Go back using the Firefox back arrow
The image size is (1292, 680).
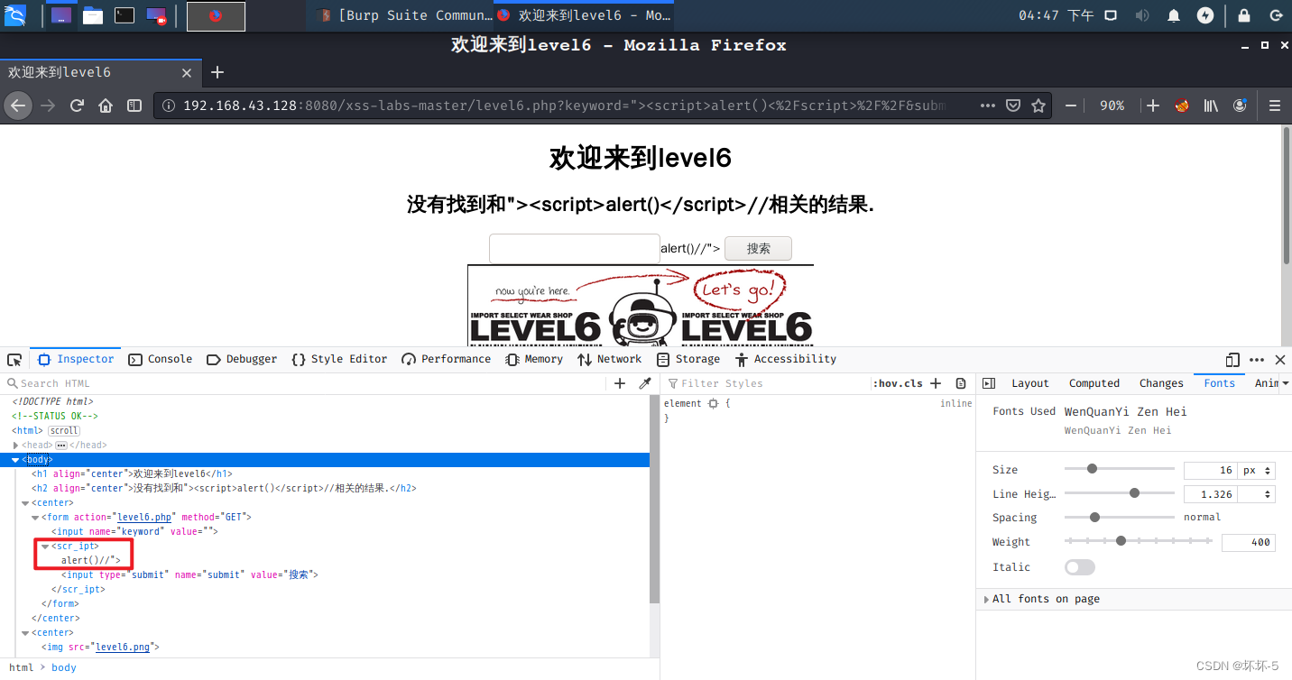click(x=17, y=106)
